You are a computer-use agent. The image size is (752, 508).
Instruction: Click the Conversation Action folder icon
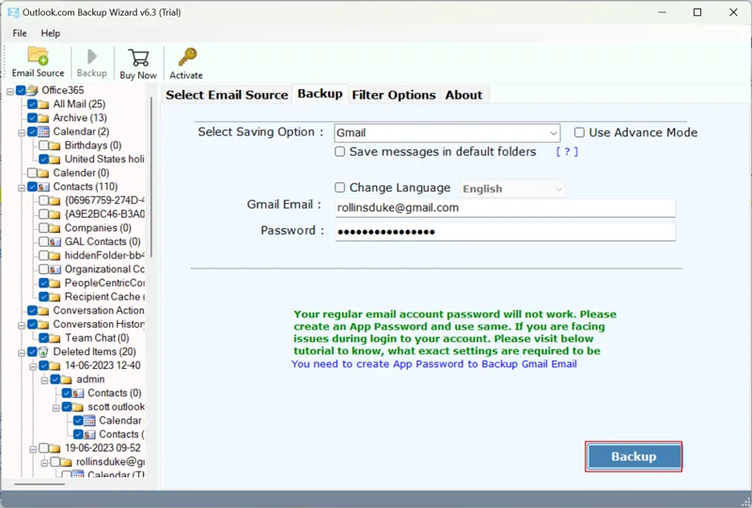(43, 311)
